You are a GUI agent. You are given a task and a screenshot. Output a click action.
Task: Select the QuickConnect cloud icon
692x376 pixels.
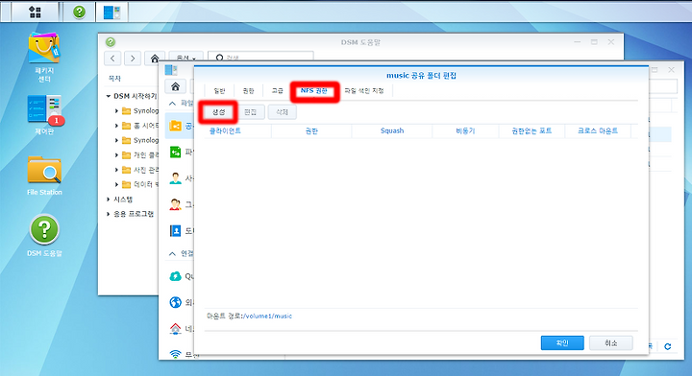point(176,276)
